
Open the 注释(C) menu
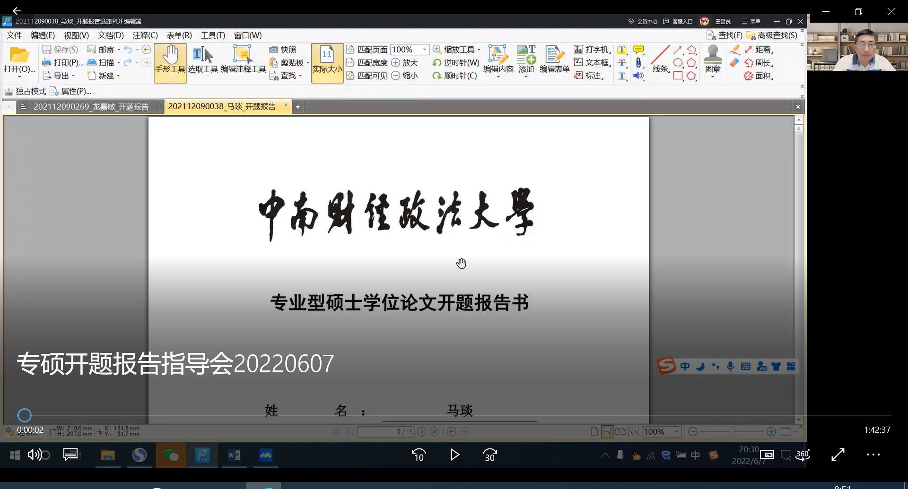[x=145, y=35]
